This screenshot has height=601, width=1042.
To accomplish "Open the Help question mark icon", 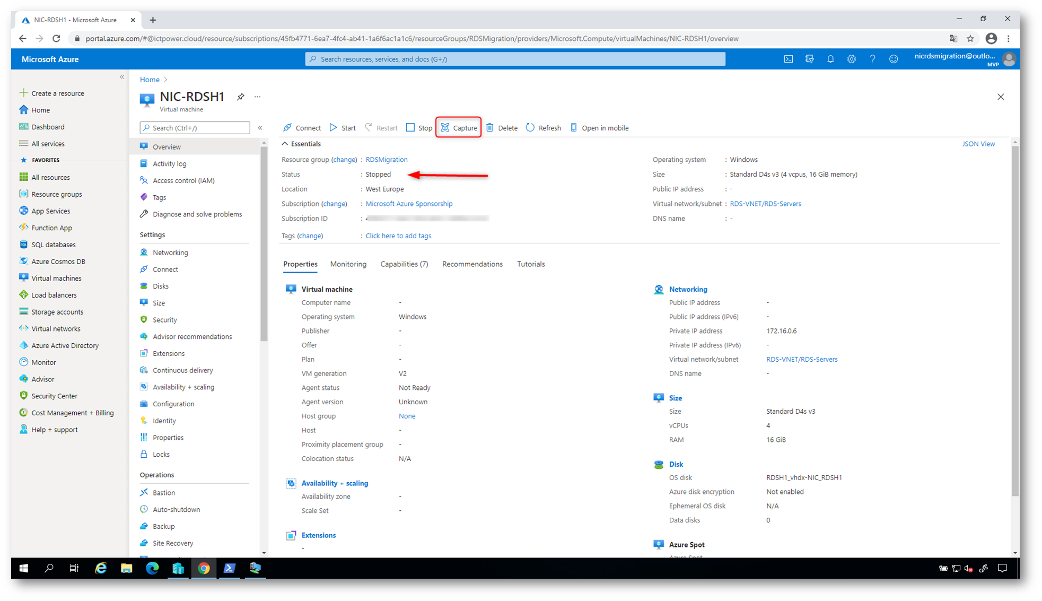I will pos(872,59).
